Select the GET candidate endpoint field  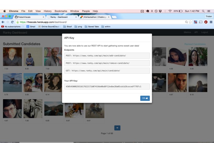[x=107, y=70]
